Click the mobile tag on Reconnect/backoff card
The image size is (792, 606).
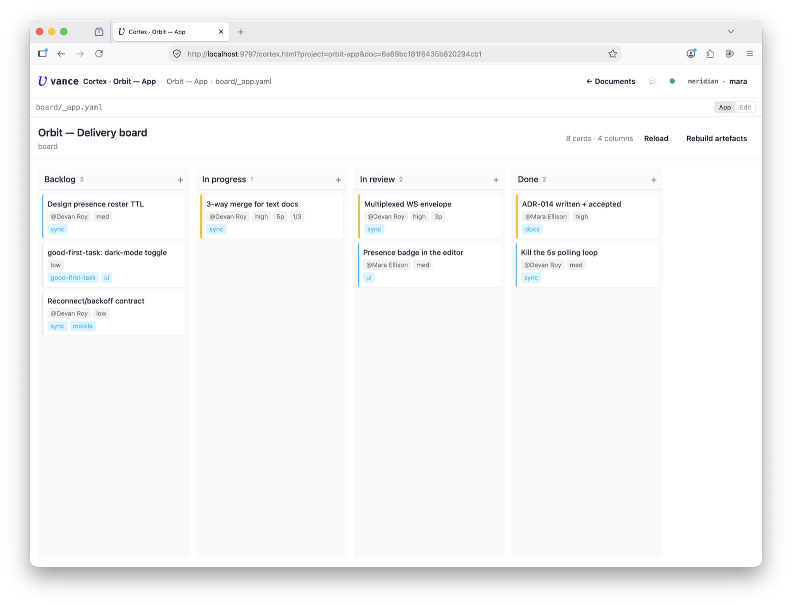coord(83,326)
